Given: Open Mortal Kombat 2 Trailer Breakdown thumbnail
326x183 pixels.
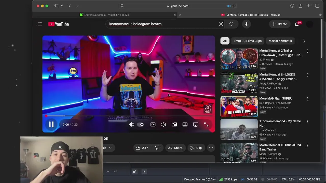Looking at the screenshot, I should pyautogui.click(x=239, y=59).
